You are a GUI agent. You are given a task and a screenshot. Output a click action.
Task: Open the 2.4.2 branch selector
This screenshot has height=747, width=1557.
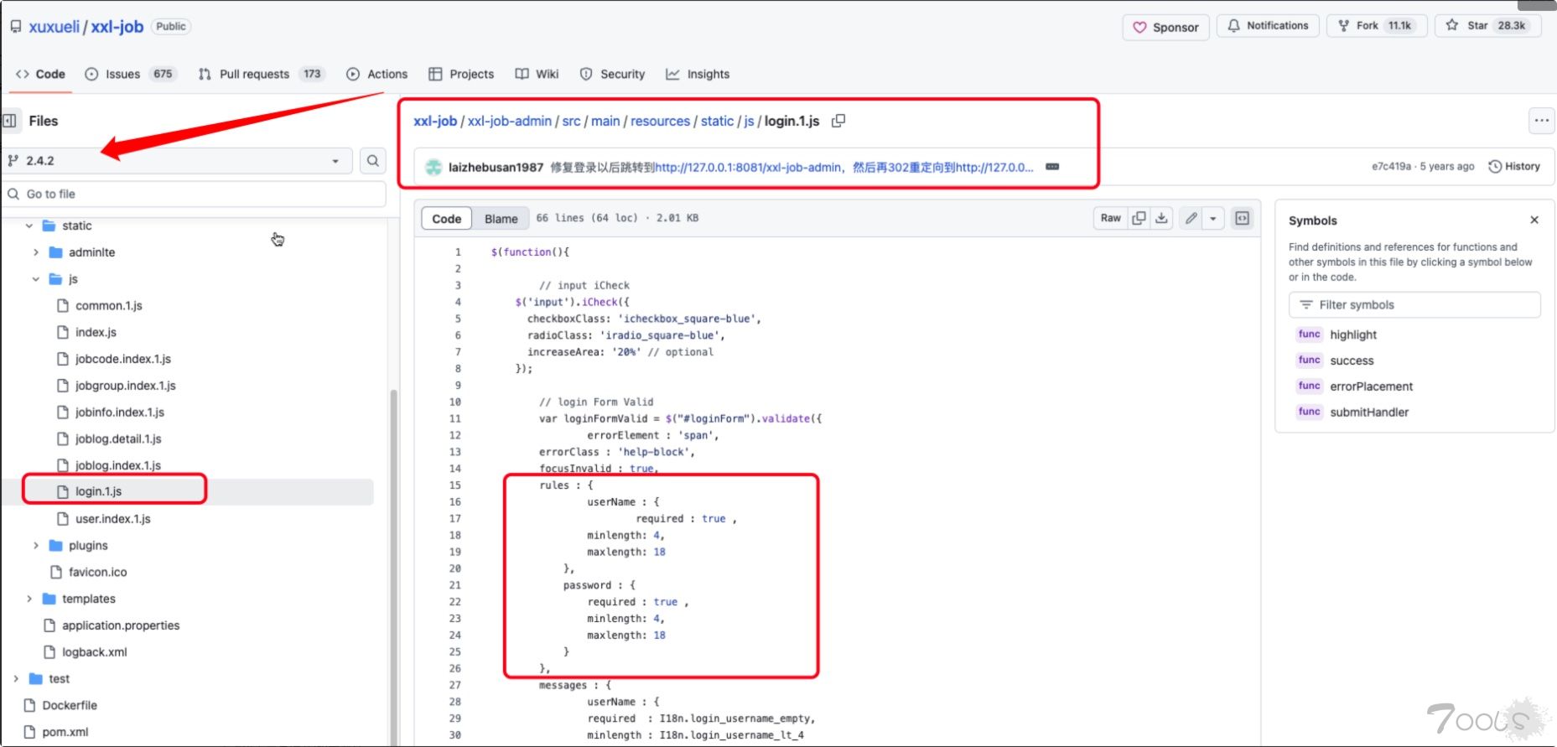175,160
